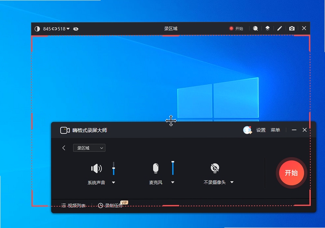Click the big red 开始 record button

[x=291, y=173]
